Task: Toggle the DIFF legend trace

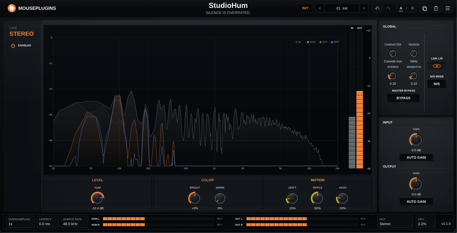Action: 335,42
